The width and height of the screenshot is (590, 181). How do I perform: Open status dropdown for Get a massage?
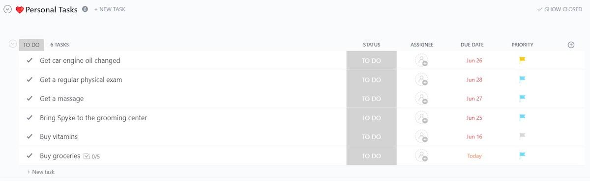click(x=371, y=99)
